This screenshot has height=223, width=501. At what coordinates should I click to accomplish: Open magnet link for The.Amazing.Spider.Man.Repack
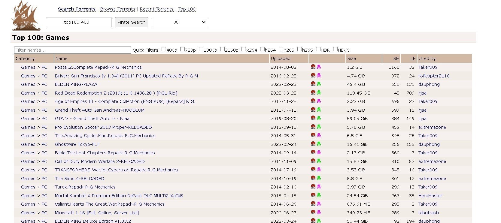click(x=313, y=135)
